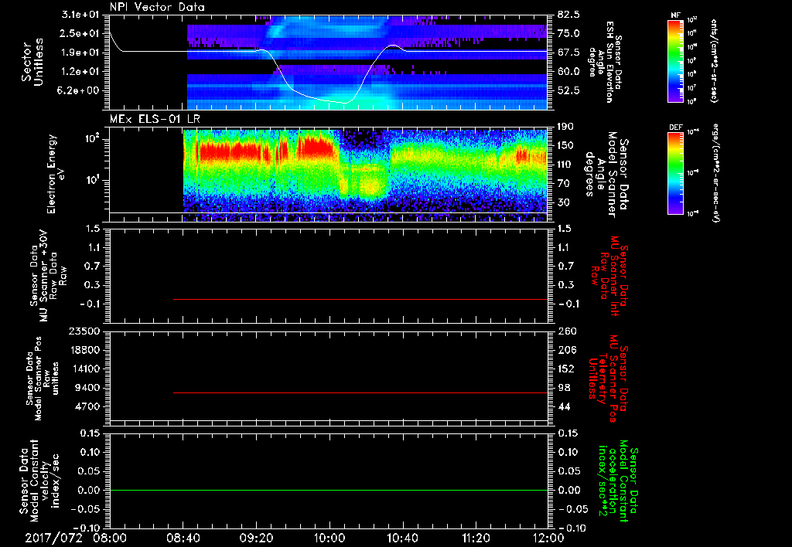Image resolution: width=792 pixels, height=547 pixels.
Task: Click the 98 telemetry position tick
Action: 563,388
